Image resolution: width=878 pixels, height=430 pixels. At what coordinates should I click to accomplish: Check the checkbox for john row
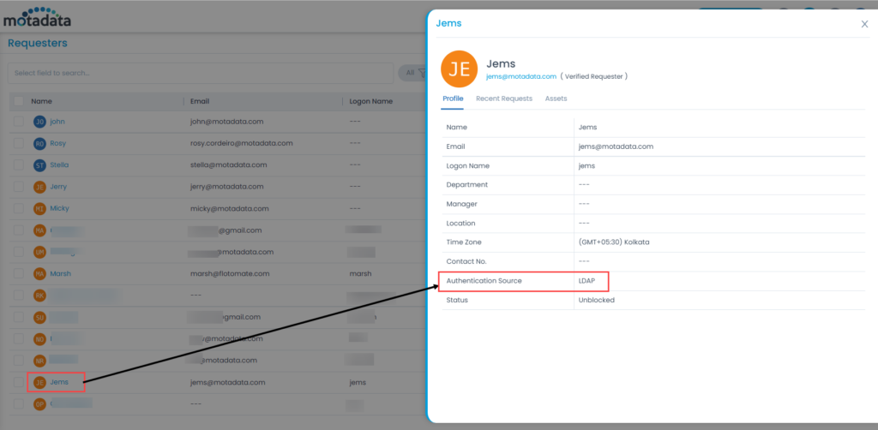(x=18, y=122)
